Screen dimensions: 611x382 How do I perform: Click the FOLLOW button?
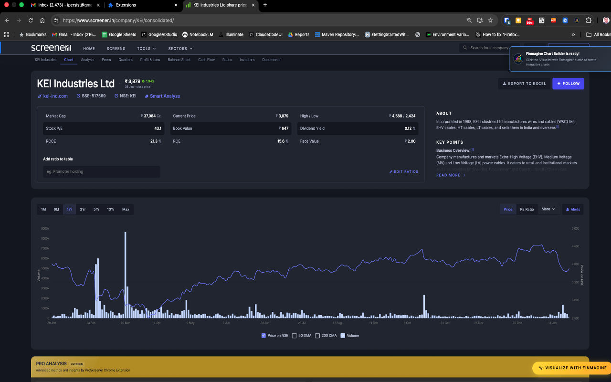pyautogui.click(x=568, y=83)
